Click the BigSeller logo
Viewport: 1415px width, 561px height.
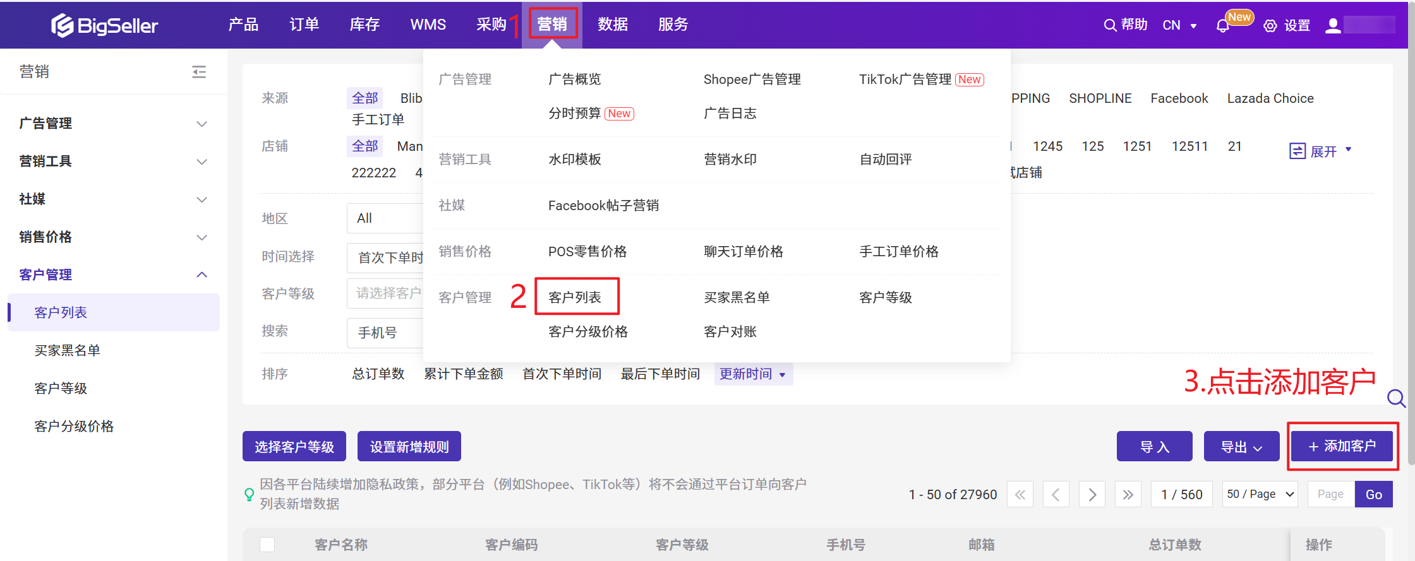[105, 25]
